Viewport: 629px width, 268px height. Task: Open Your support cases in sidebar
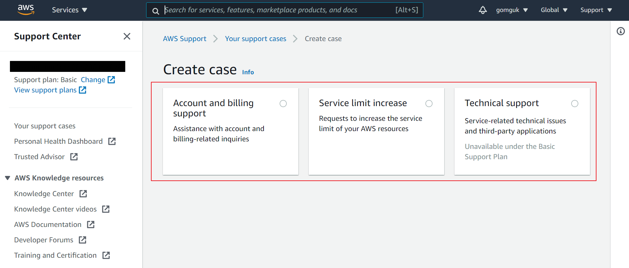click(x=45, y=126)
